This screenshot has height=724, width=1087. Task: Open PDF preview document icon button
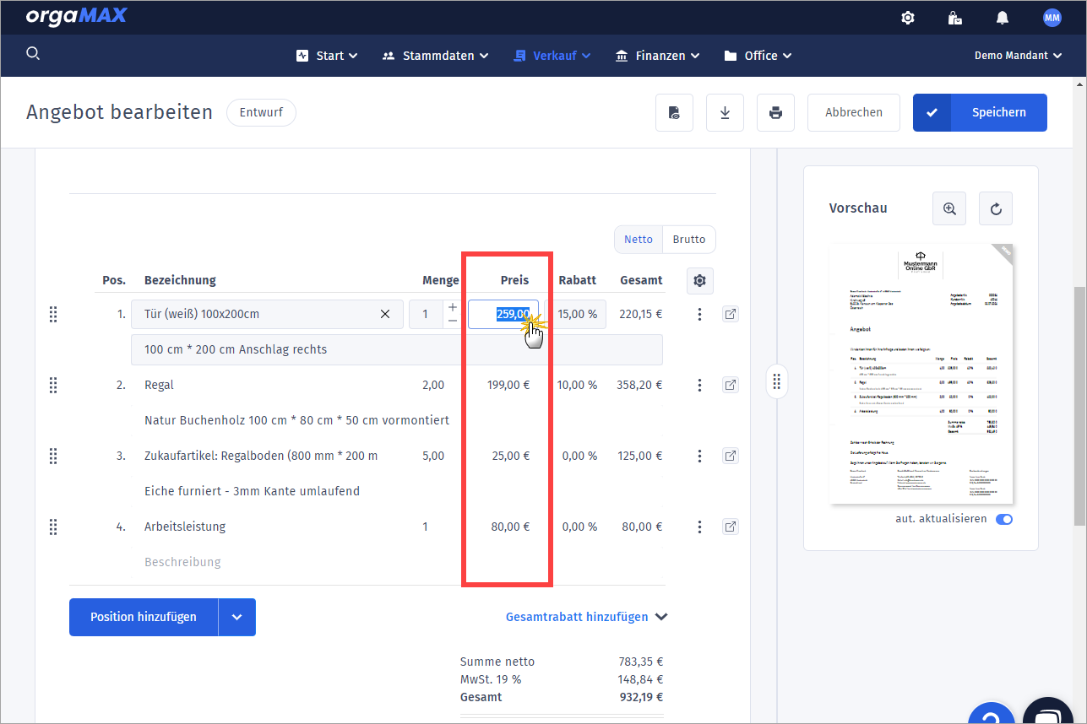point(674,112)
